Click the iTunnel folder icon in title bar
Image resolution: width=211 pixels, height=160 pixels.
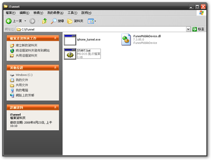coord(6,6)
